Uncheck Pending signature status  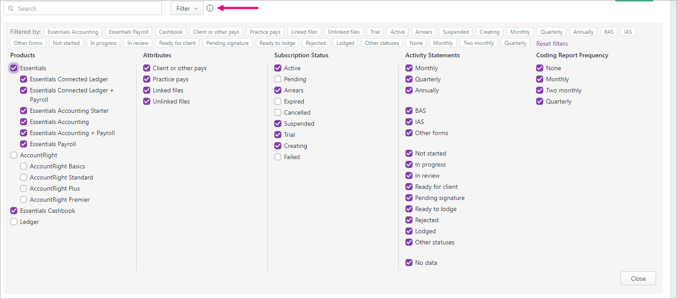click(409, 198)
